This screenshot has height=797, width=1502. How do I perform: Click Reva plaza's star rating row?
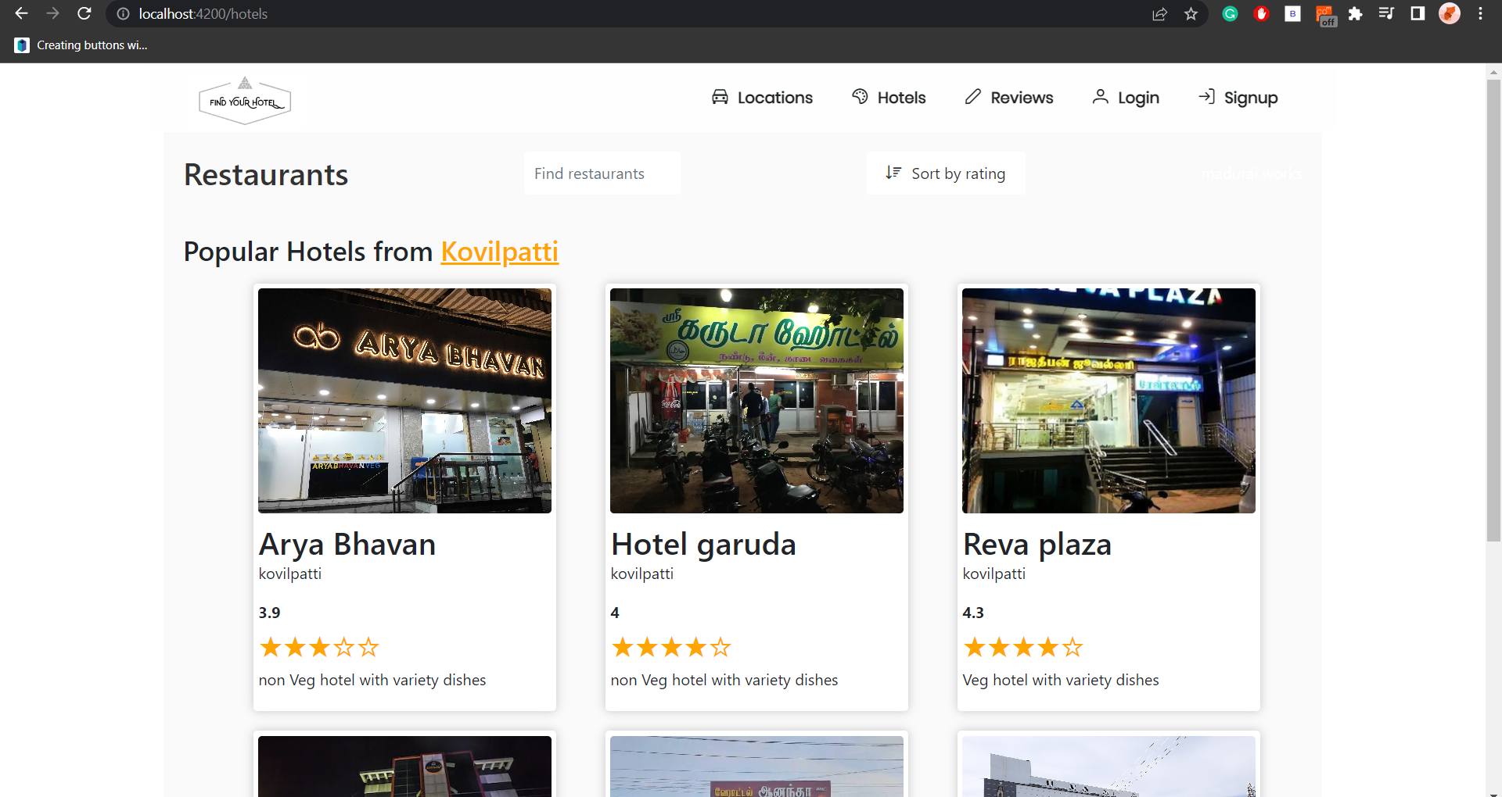pos(1023,647)
